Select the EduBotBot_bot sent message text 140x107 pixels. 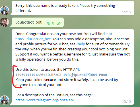28,22
